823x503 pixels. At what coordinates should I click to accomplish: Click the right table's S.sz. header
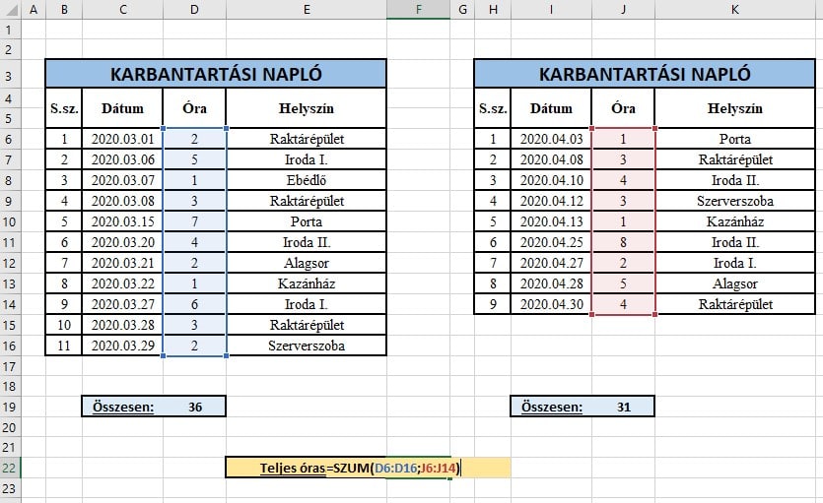[493, 108]
